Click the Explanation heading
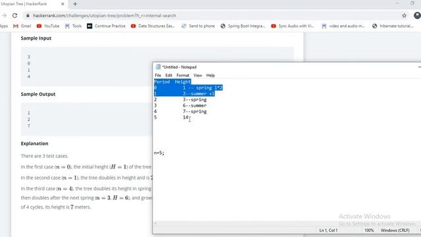 34,144
